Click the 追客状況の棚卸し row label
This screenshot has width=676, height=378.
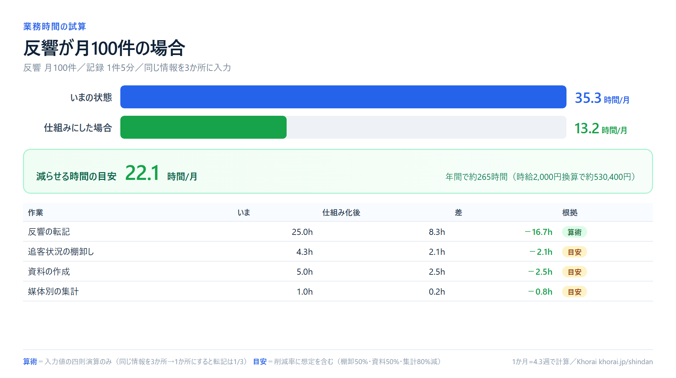click(61, 251)
